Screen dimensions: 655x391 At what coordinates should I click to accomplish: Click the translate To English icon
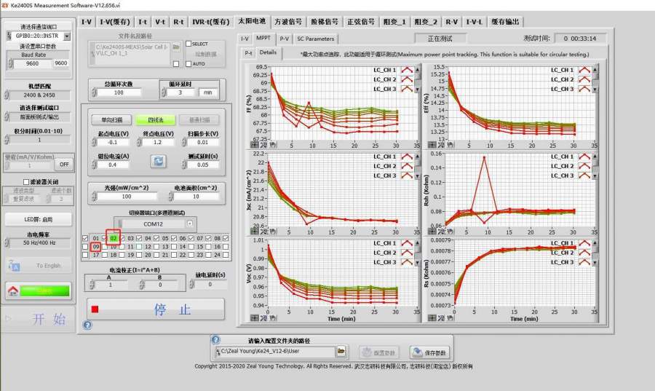[15, 266]
